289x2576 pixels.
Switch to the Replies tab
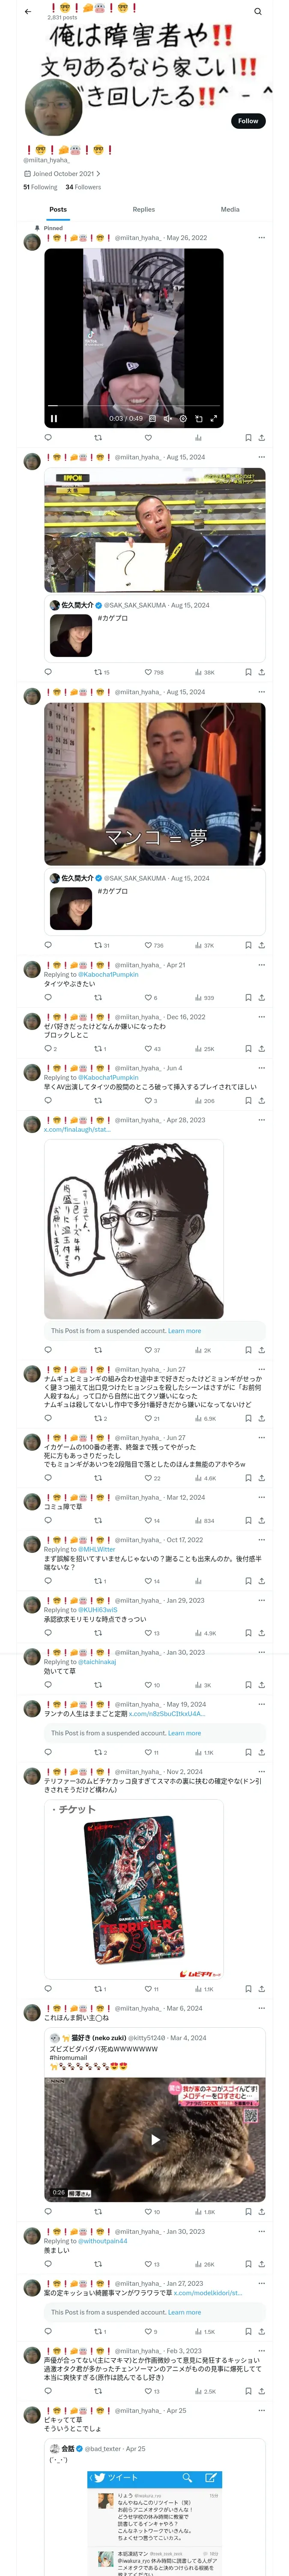pos(143,209)
